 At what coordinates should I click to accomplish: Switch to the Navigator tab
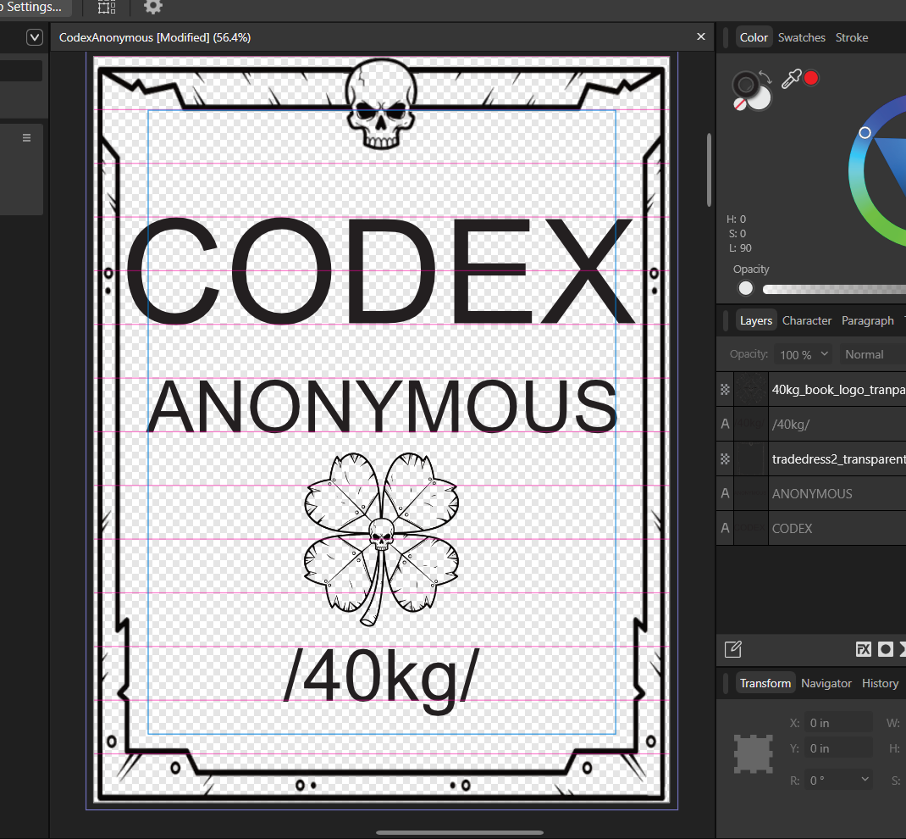(826, 683)
